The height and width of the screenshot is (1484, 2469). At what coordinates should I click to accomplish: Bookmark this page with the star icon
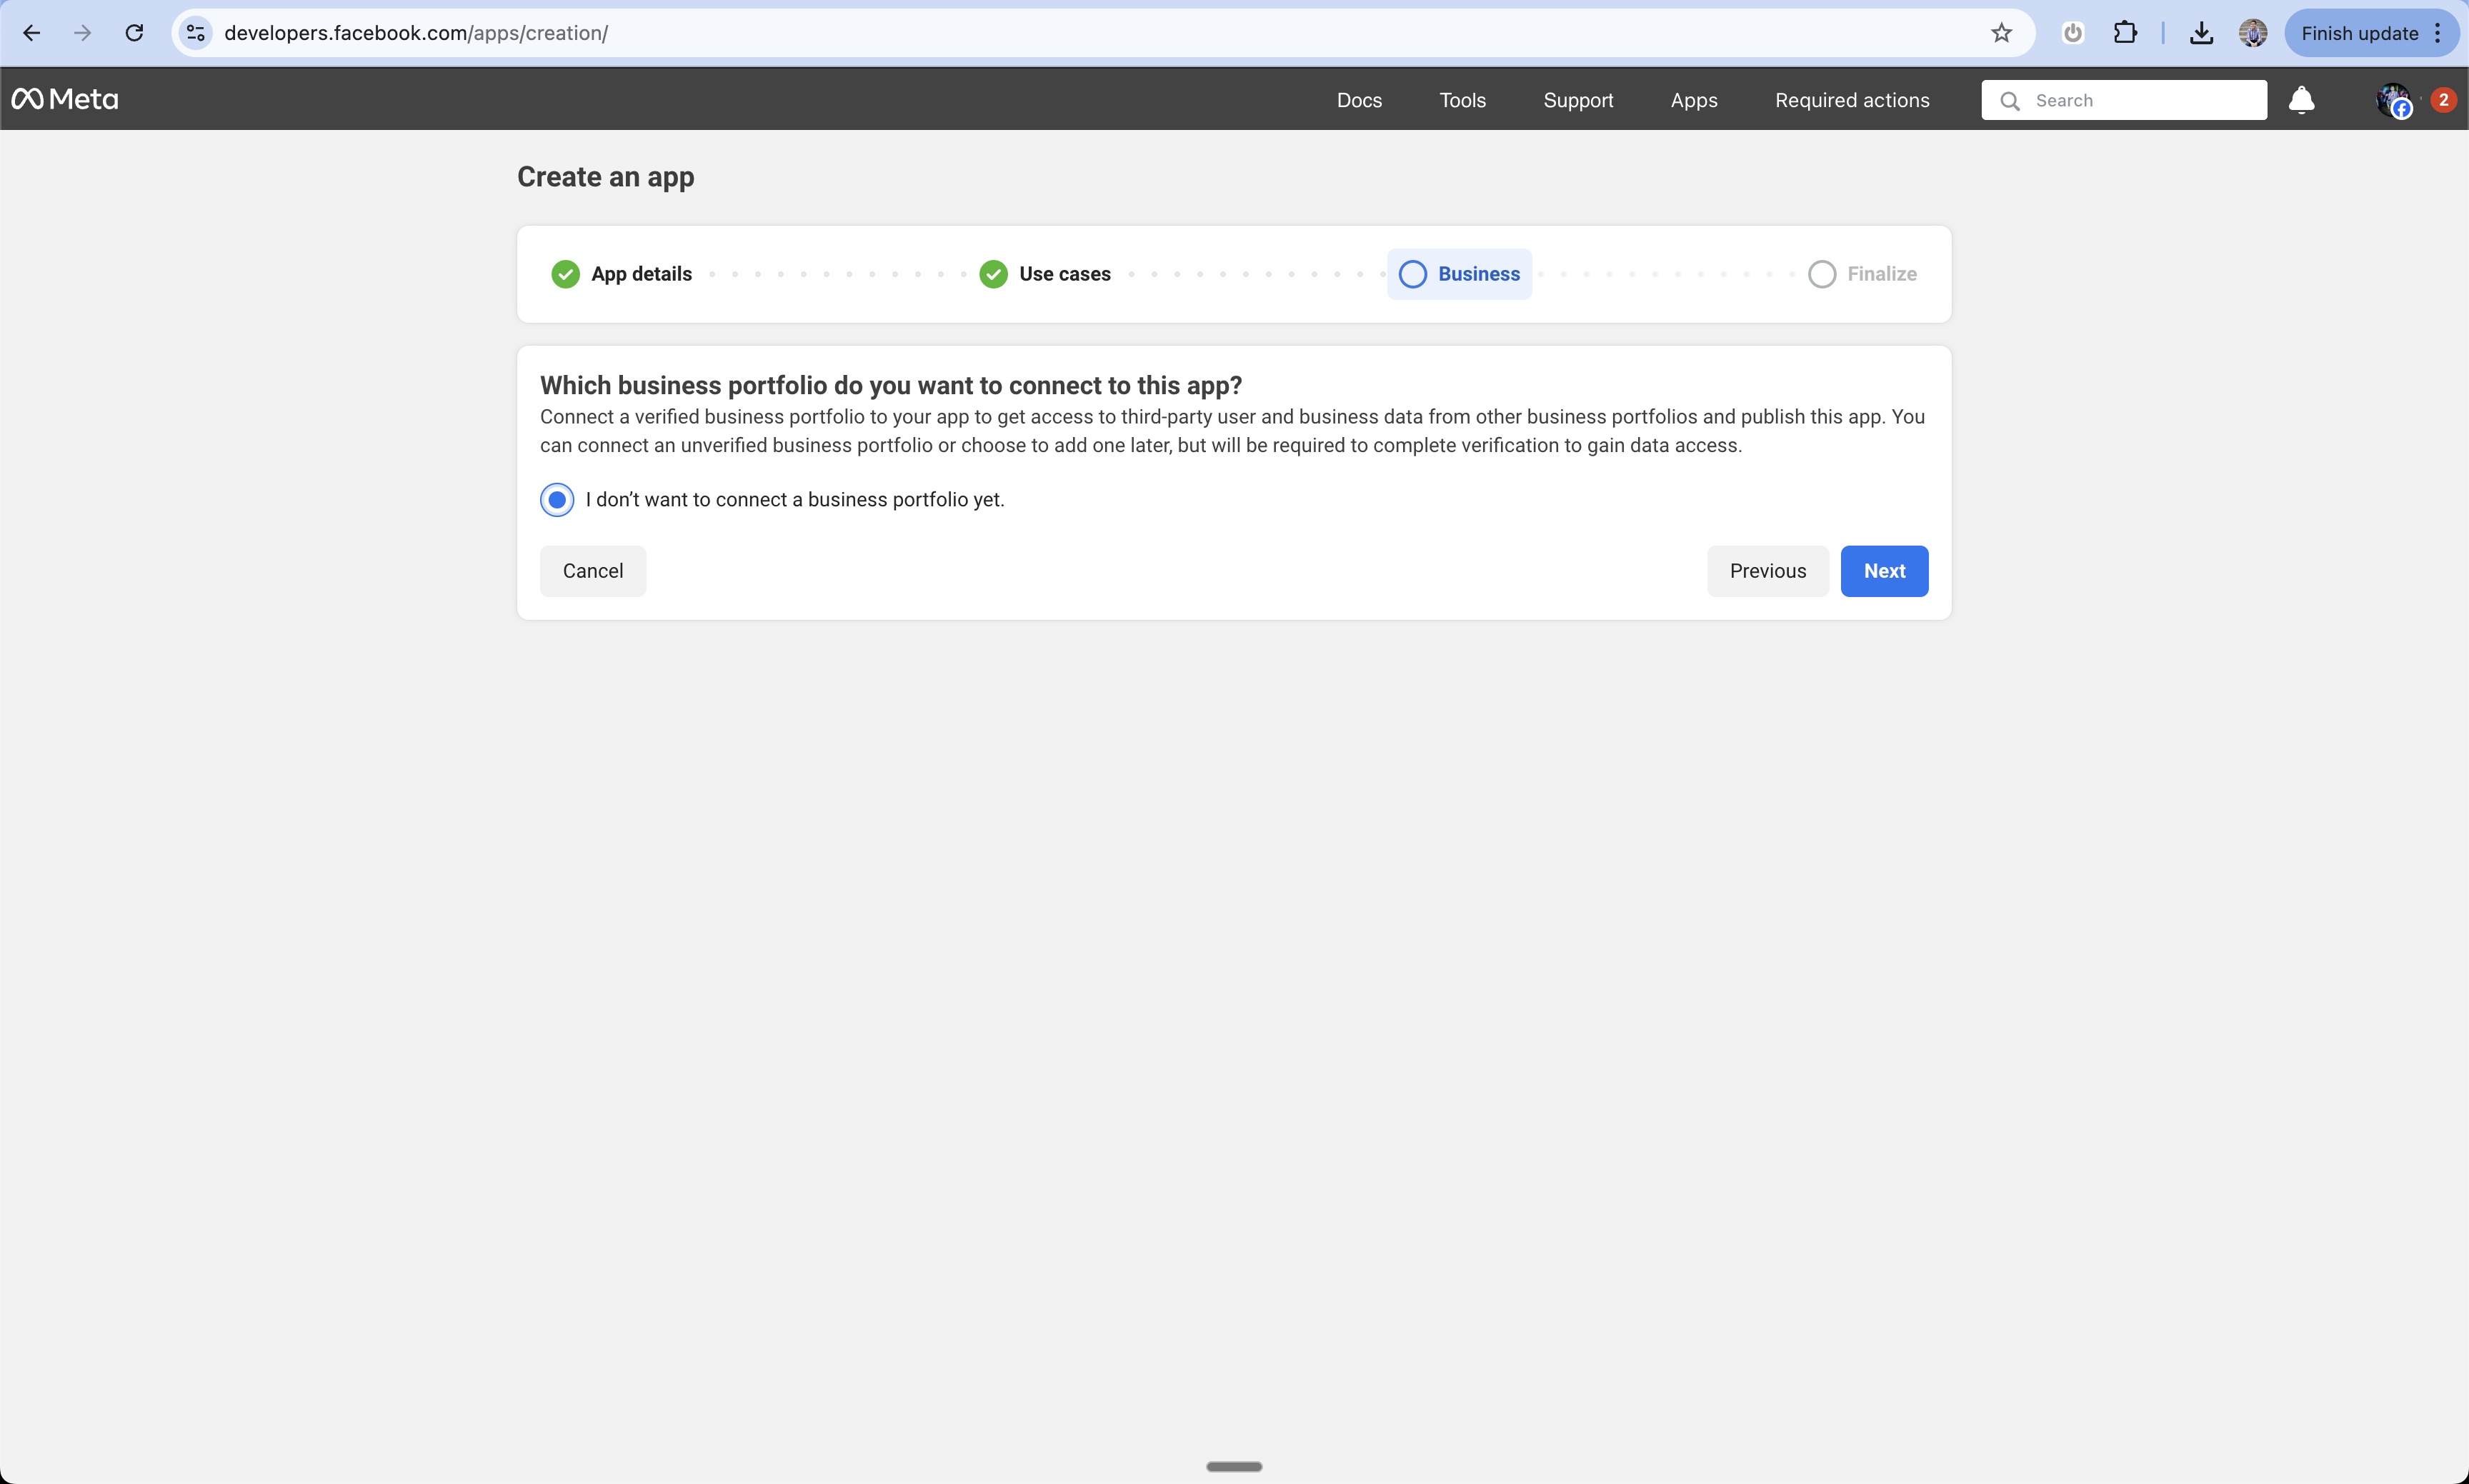pyautogui.click(x=2001, y=33)
